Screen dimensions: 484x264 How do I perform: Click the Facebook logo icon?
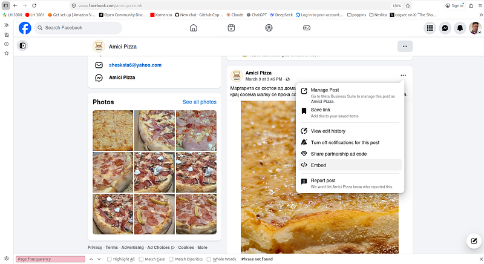click(25, 28)
